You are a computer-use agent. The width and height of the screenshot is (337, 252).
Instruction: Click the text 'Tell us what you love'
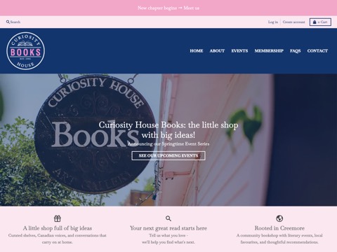pyautogui.click(x=167, y=235)
